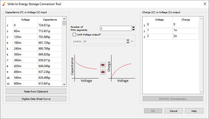Click the Charge column header in output table

pos(186,19)
